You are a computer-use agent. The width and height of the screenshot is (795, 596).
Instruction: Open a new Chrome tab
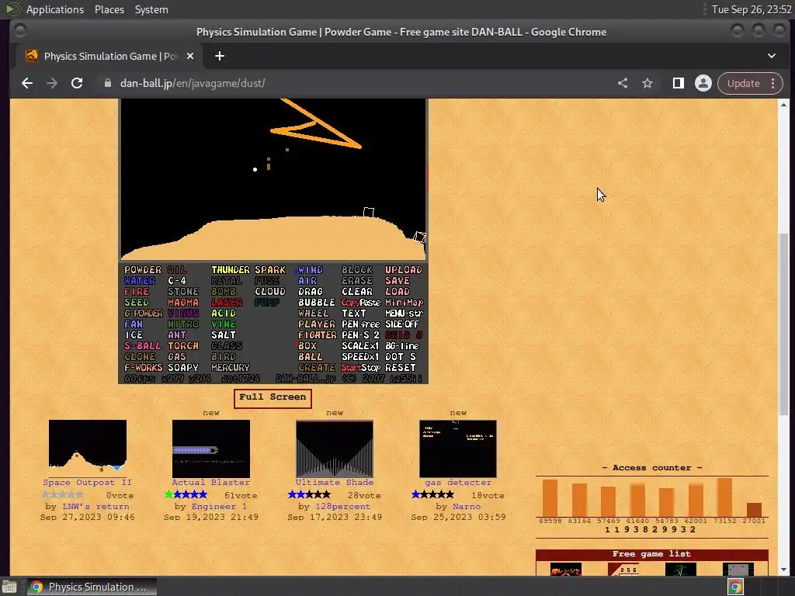pyautogui.click(x=220, y=56)
